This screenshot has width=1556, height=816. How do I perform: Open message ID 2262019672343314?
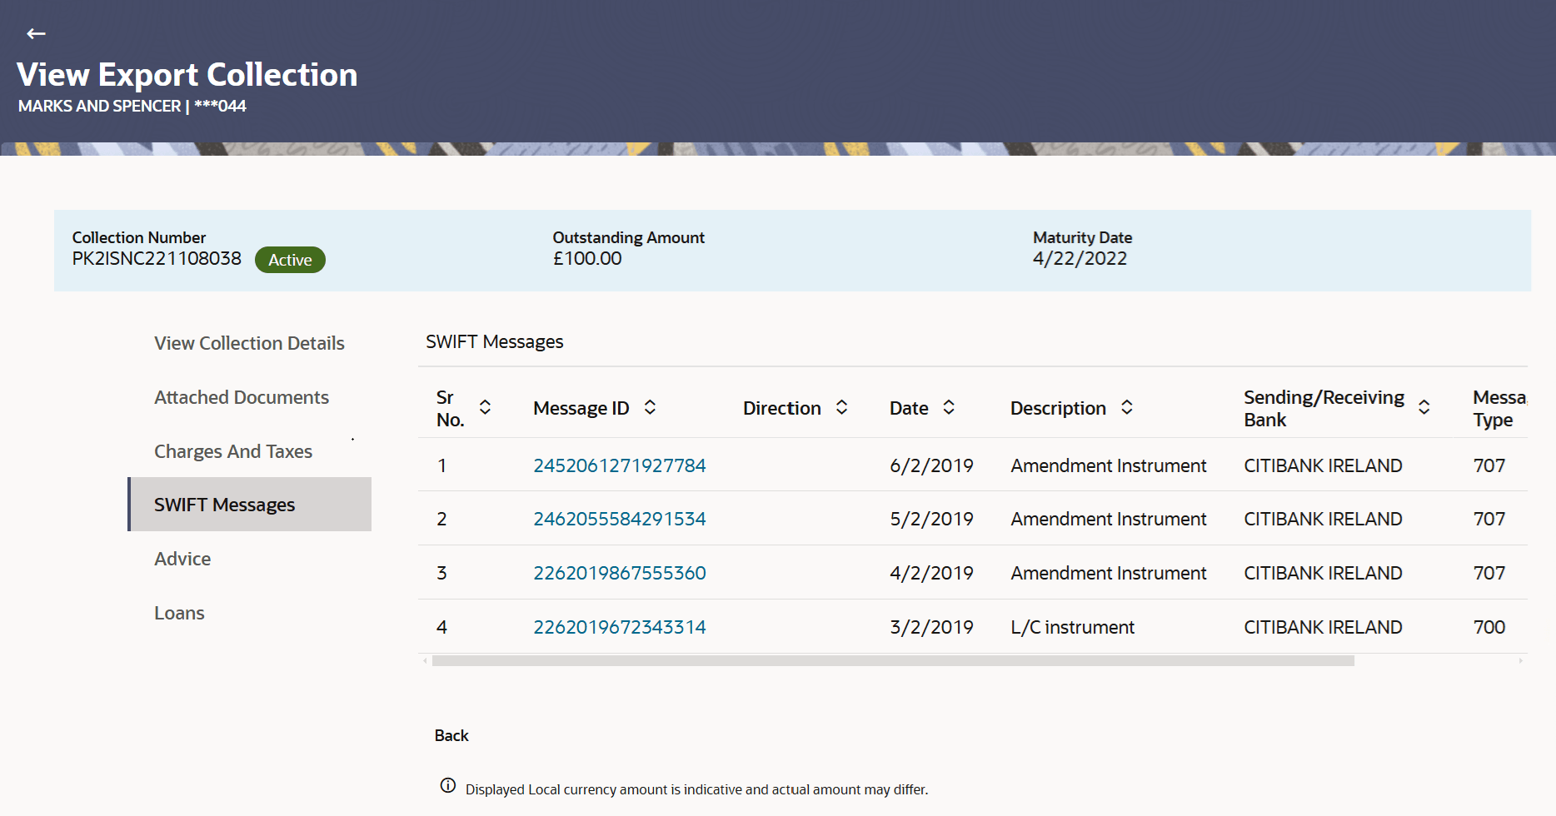coord(619,627)
